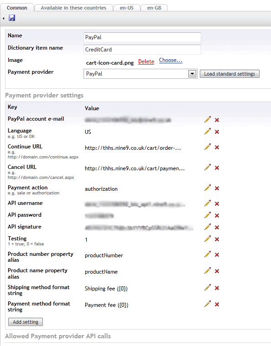Edit the Testing setting
The image size is (271, 346).
click(207, 239)
